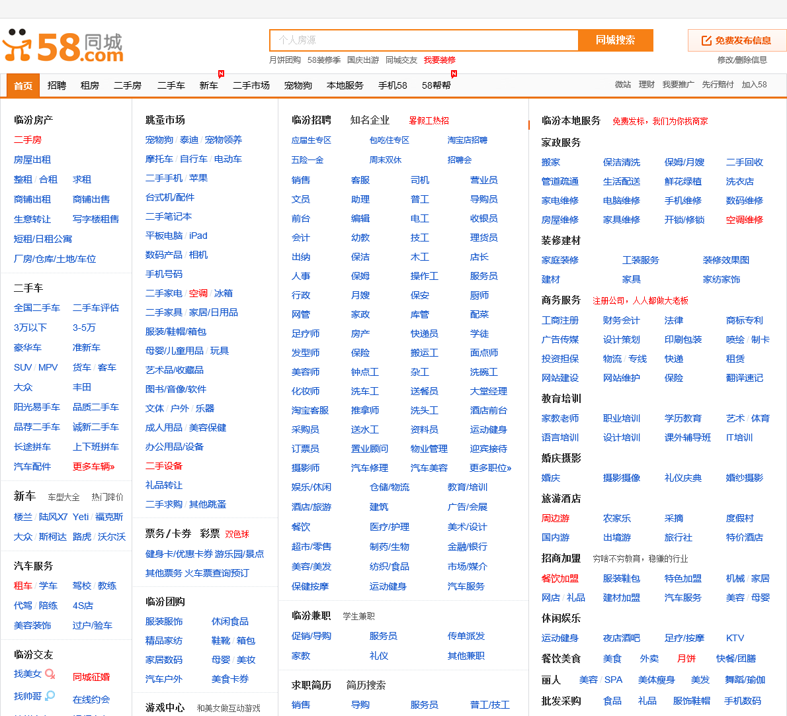Open the 租房 navigation tab

tap(90, 85)
